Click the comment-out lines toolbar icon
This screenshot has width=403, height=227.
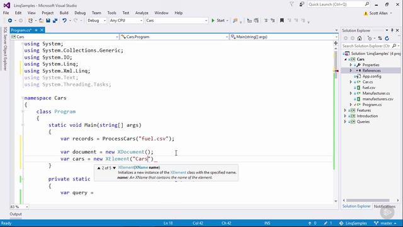266,21
